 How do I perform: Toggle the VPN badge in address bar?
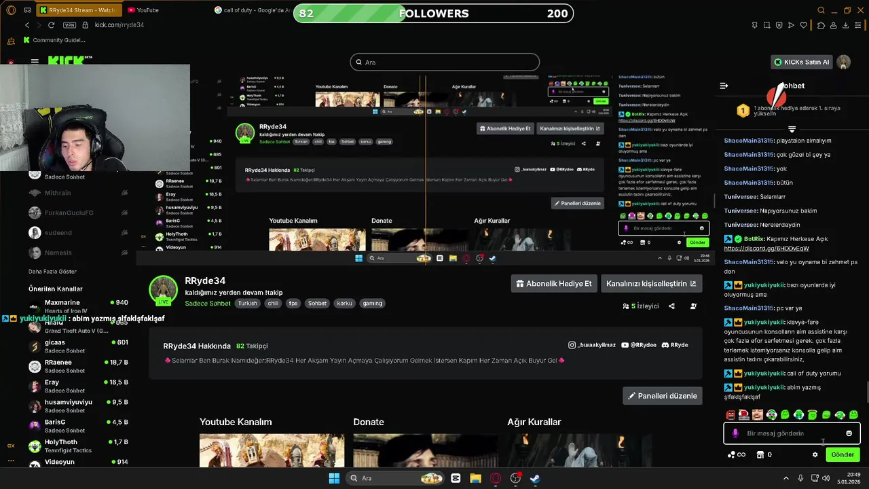[x=69, y=25]
